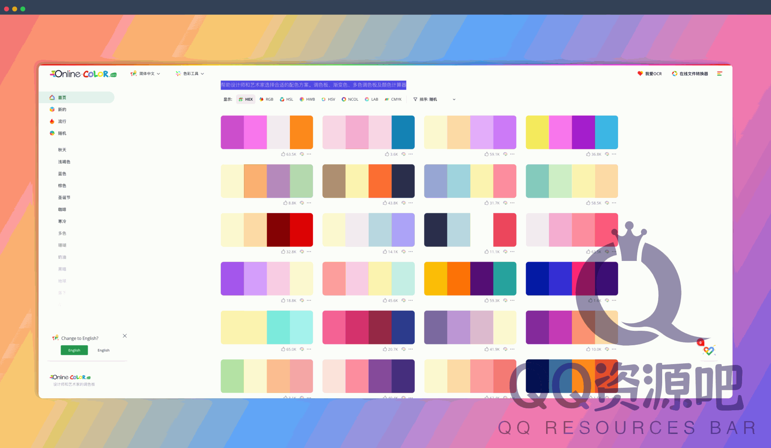Click palette icon beside 3.6K likes
This screenshot has width=771, height=448.
point(404,154)
